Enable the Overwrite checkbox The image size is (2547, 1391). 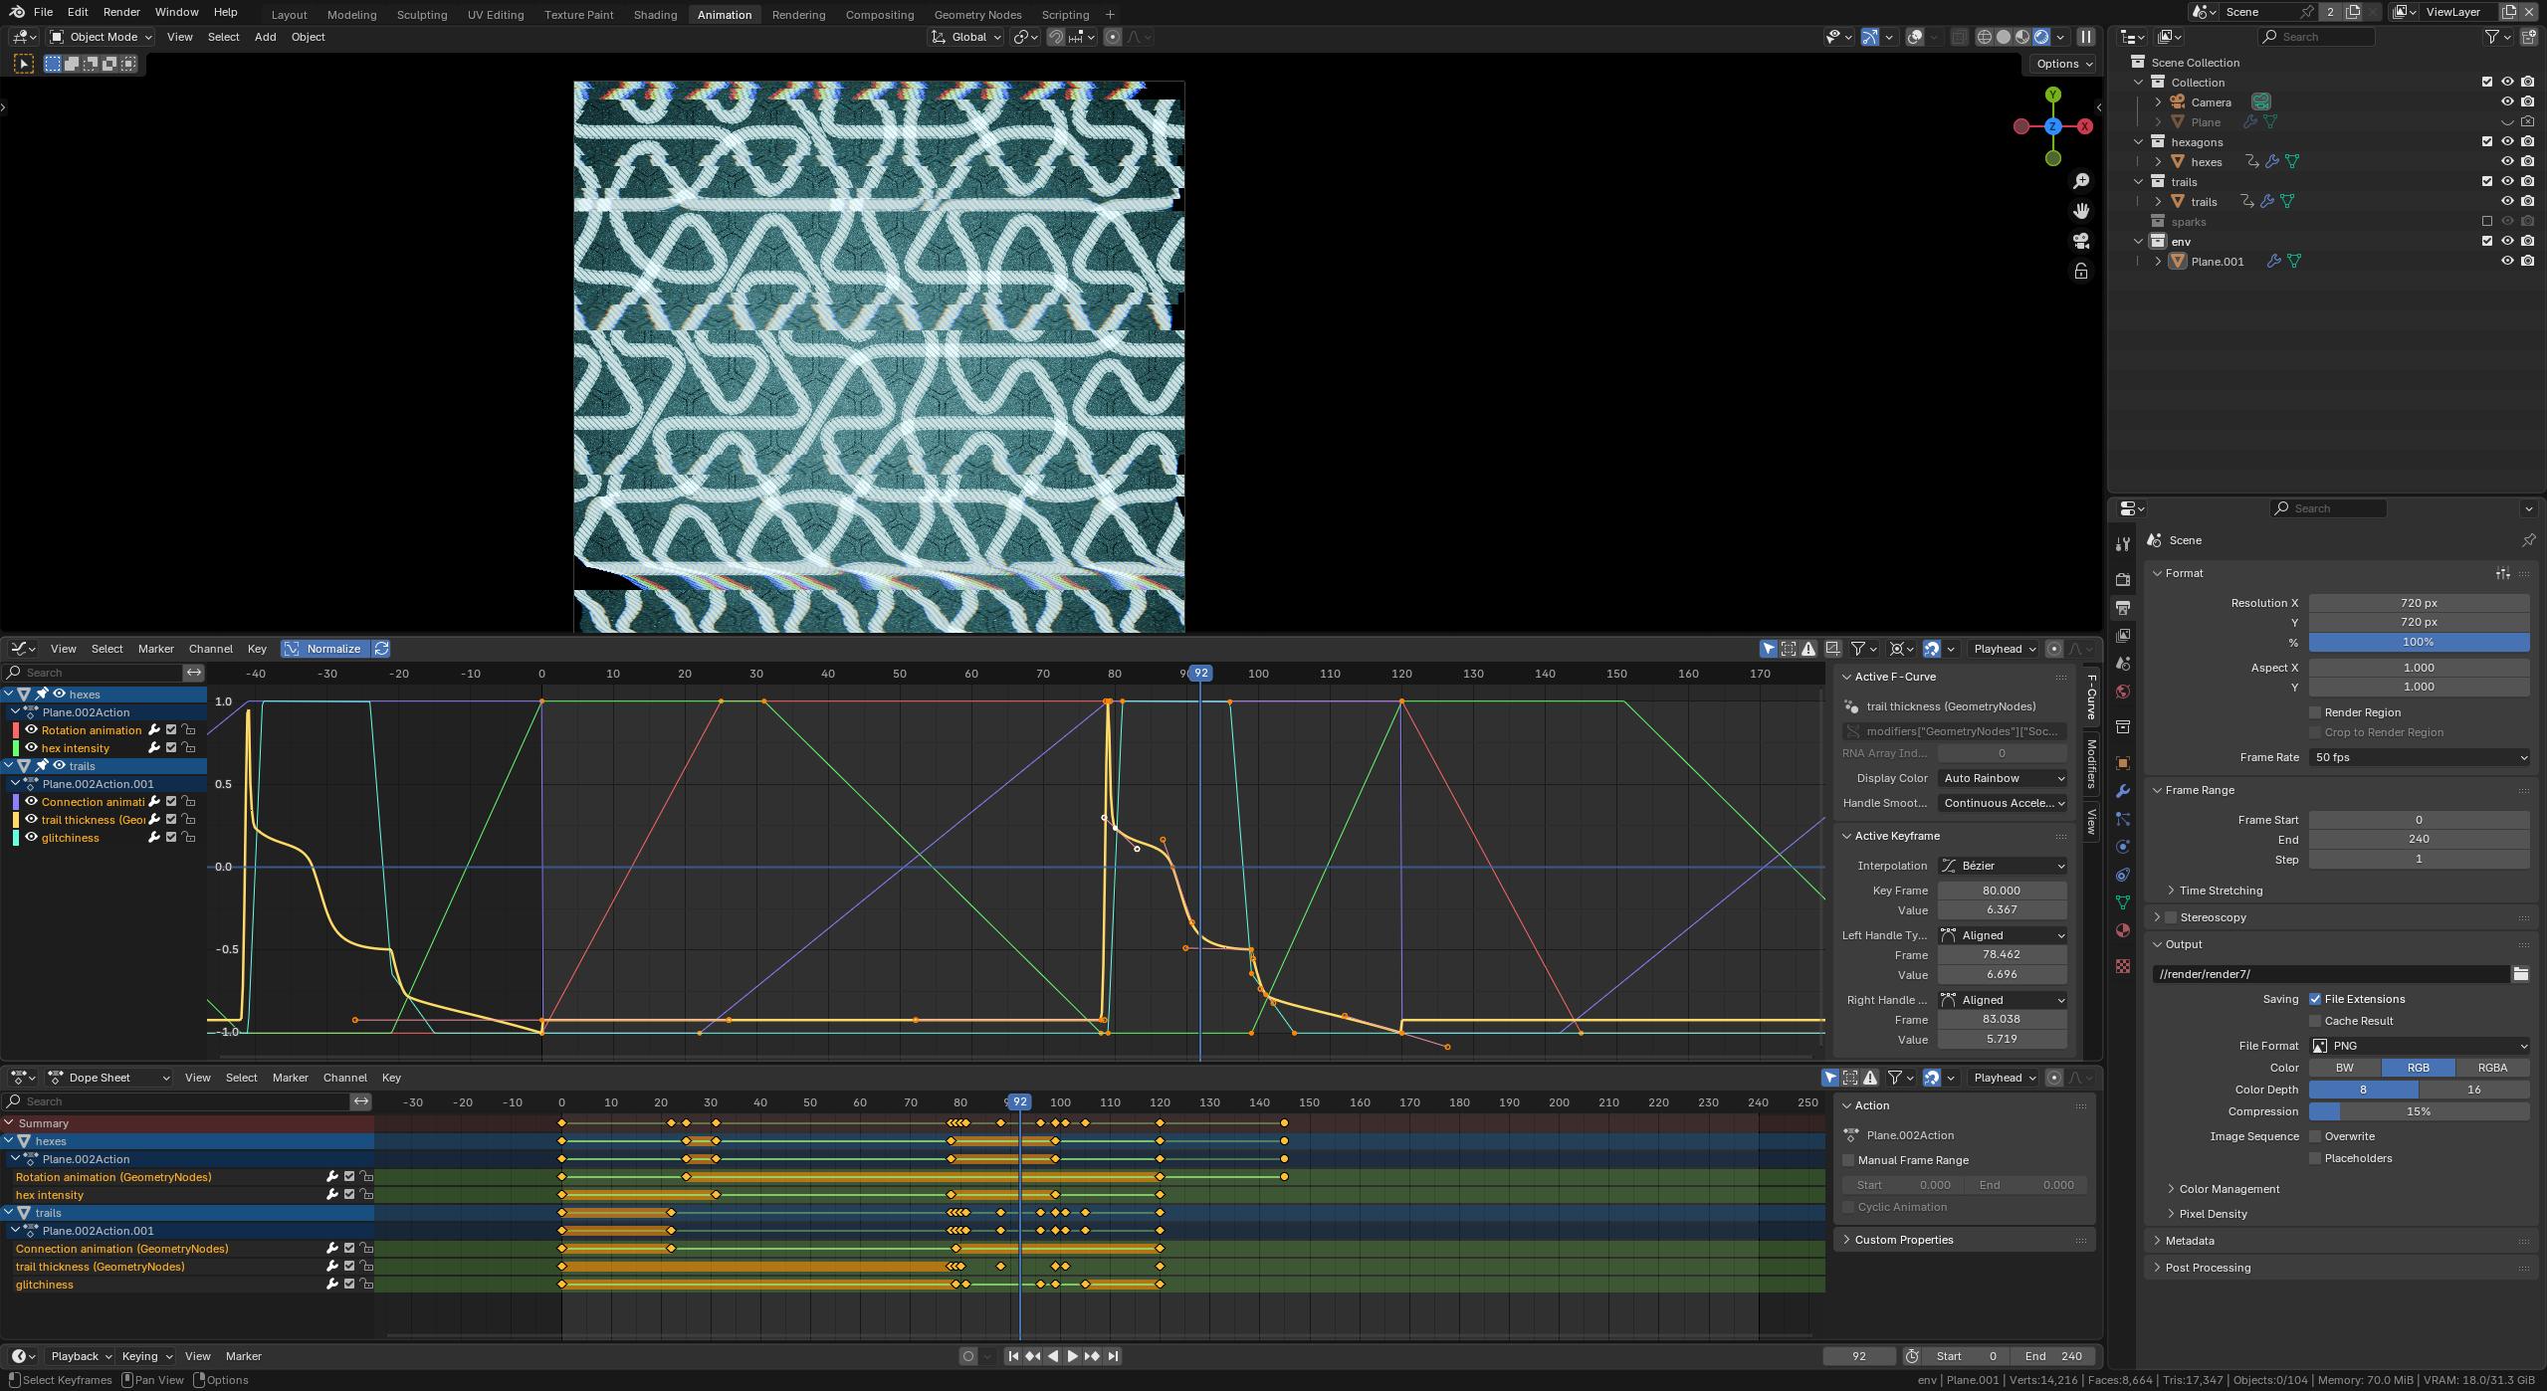(2315, 1136)
